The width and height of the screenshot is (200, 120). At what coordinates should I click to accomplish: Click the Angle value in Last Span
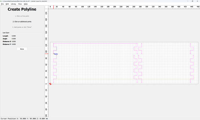[x=14, y=39]
